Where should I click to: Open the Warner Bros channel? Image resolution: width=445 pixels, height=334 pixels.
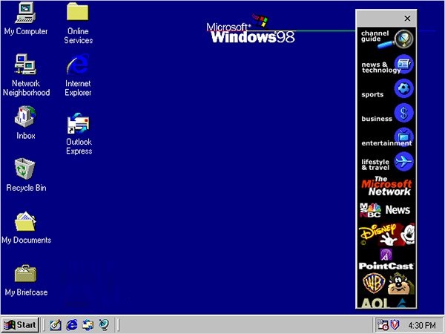click(x=386, y=284)
